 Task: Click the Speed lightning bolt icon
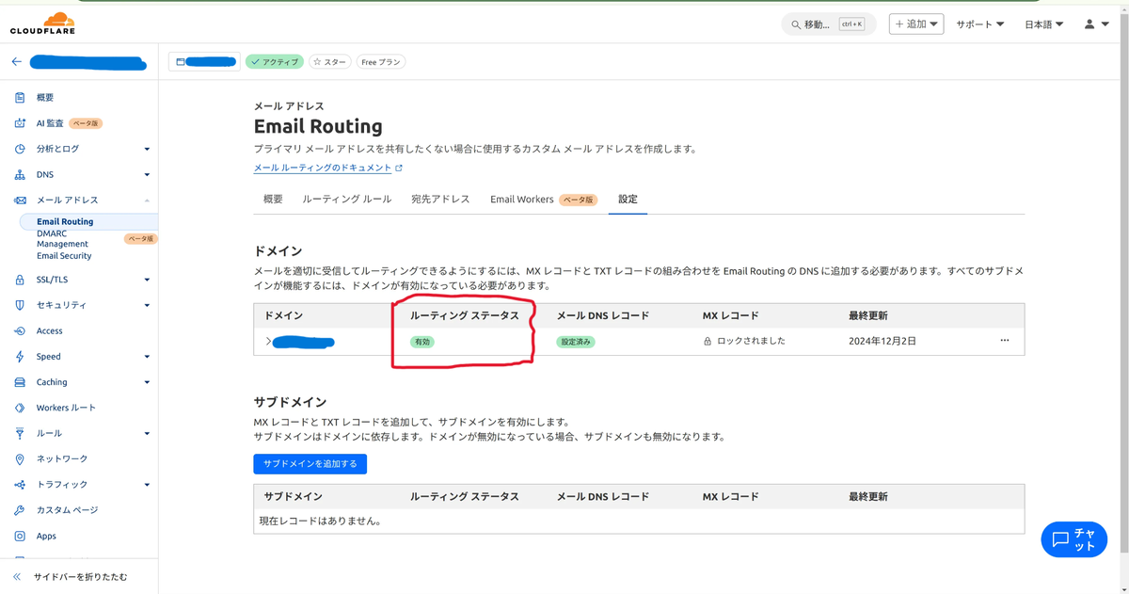coord(20,357)
